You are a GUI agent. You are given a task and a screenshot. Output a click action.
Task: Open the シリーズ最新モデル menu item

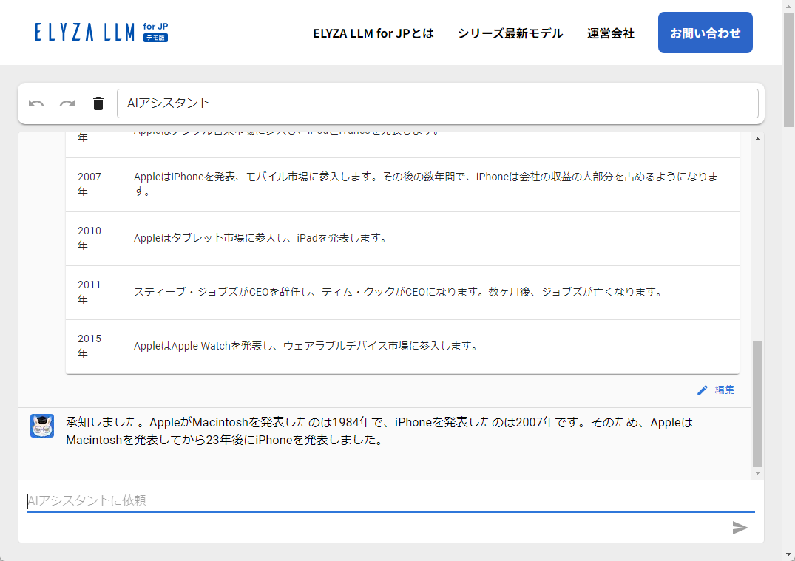pos(510,33)
